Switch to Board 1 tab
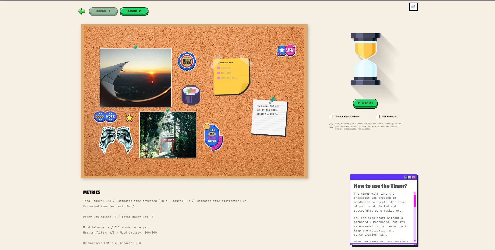495x250 pixels. 103,11
